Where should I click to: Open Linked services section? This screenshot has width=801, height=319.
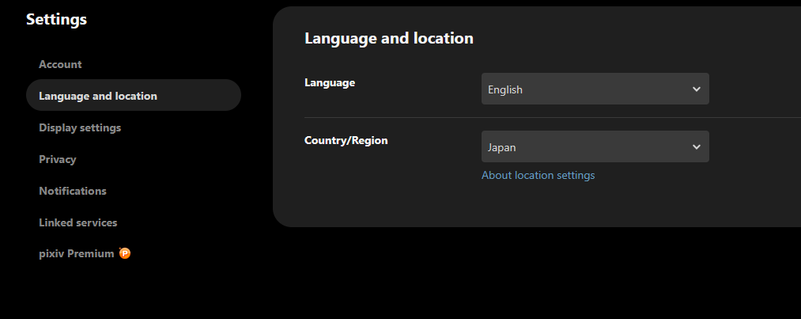point(77,222)
